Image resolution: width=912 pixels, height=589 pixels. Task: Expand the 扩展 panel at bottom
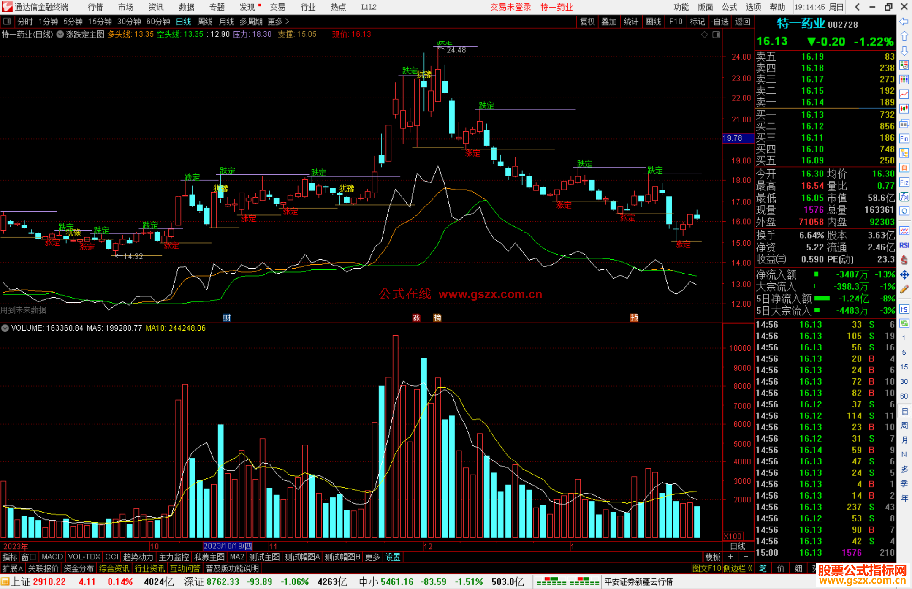[12, 568]
